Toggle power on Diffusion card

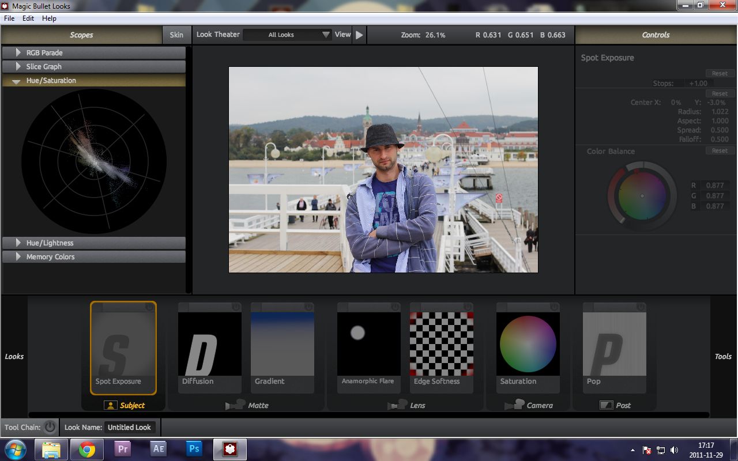236,307
